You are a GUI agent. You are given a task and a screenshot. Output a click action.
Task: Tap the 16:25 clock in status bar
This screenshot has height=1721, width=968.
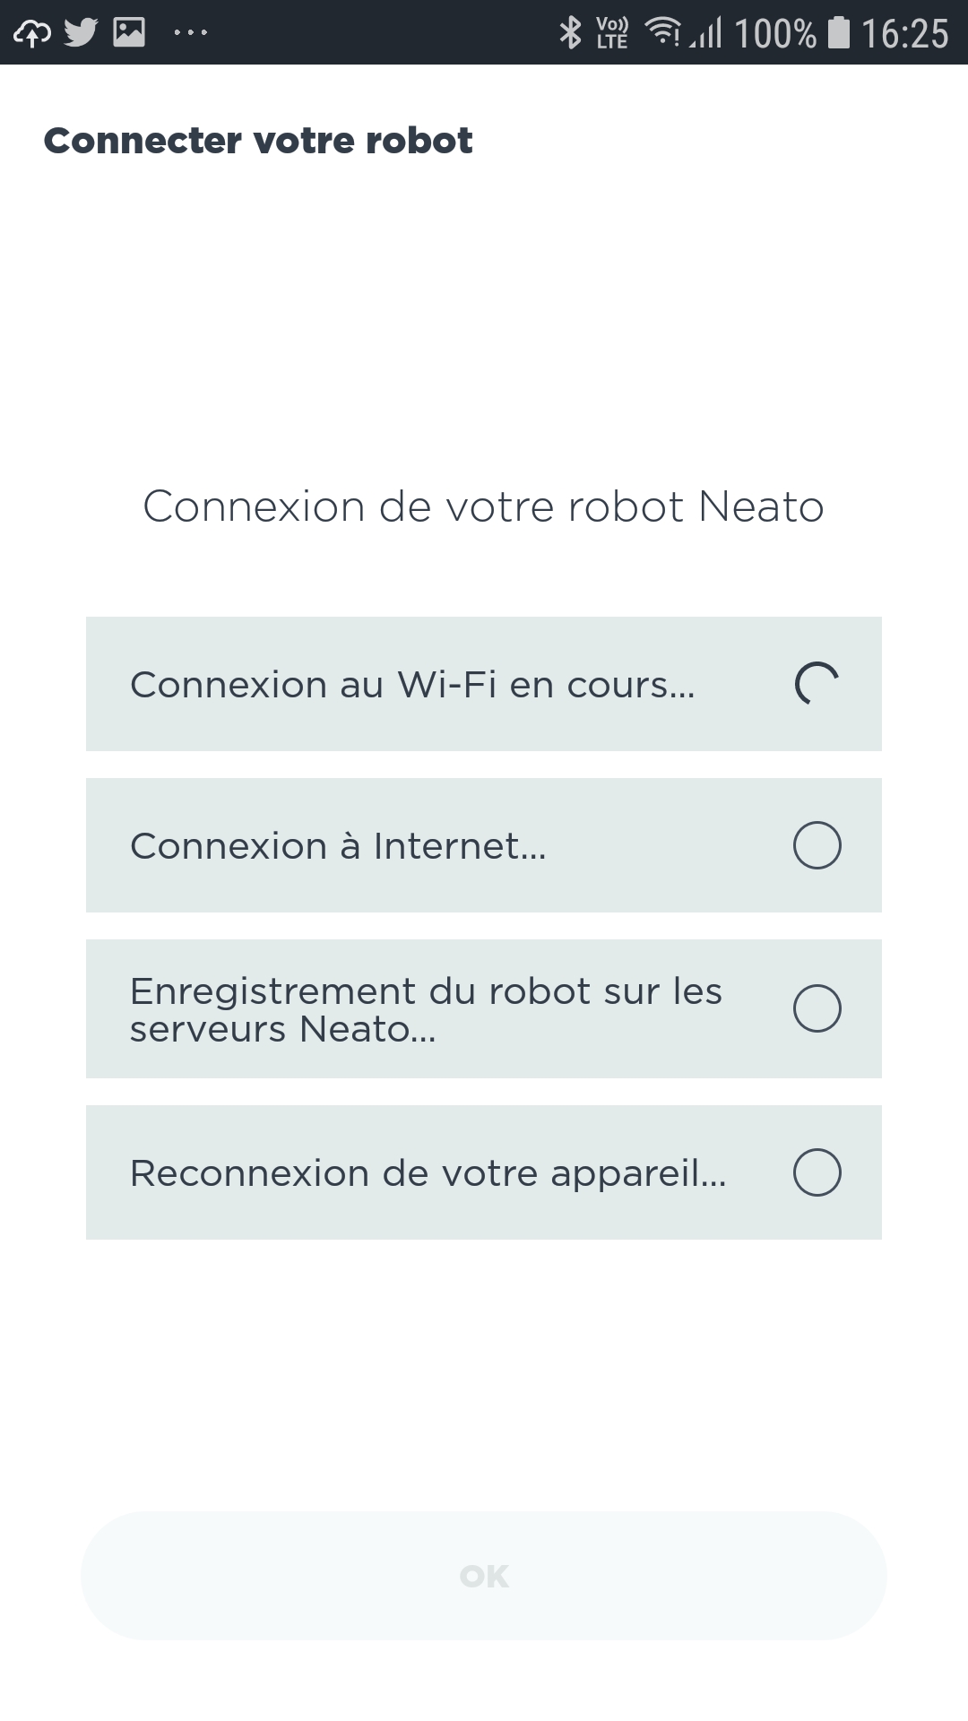click(904, 34)
